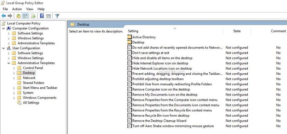Click the Up one level folder icon
Screen dimensions: 287x134
[x=18, y=16]
